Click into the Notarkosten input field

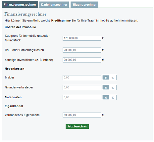click(82, 97)
